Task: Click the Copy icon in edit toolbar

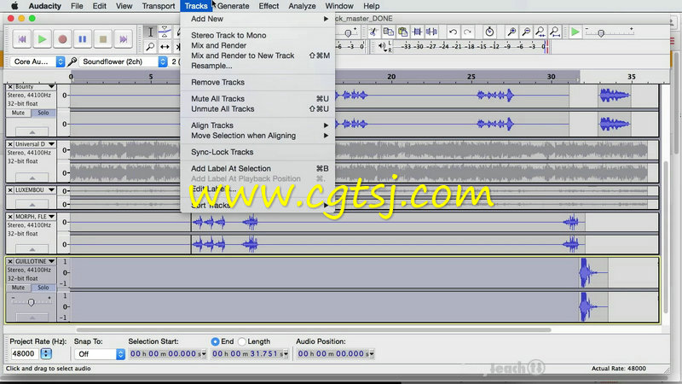Action: 388,32
